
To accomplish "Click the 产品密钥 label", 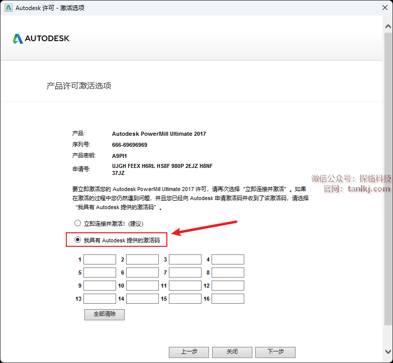I will pyautogui.click(x=84, y=155).
